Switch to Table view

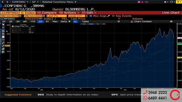tap(85, 22)
